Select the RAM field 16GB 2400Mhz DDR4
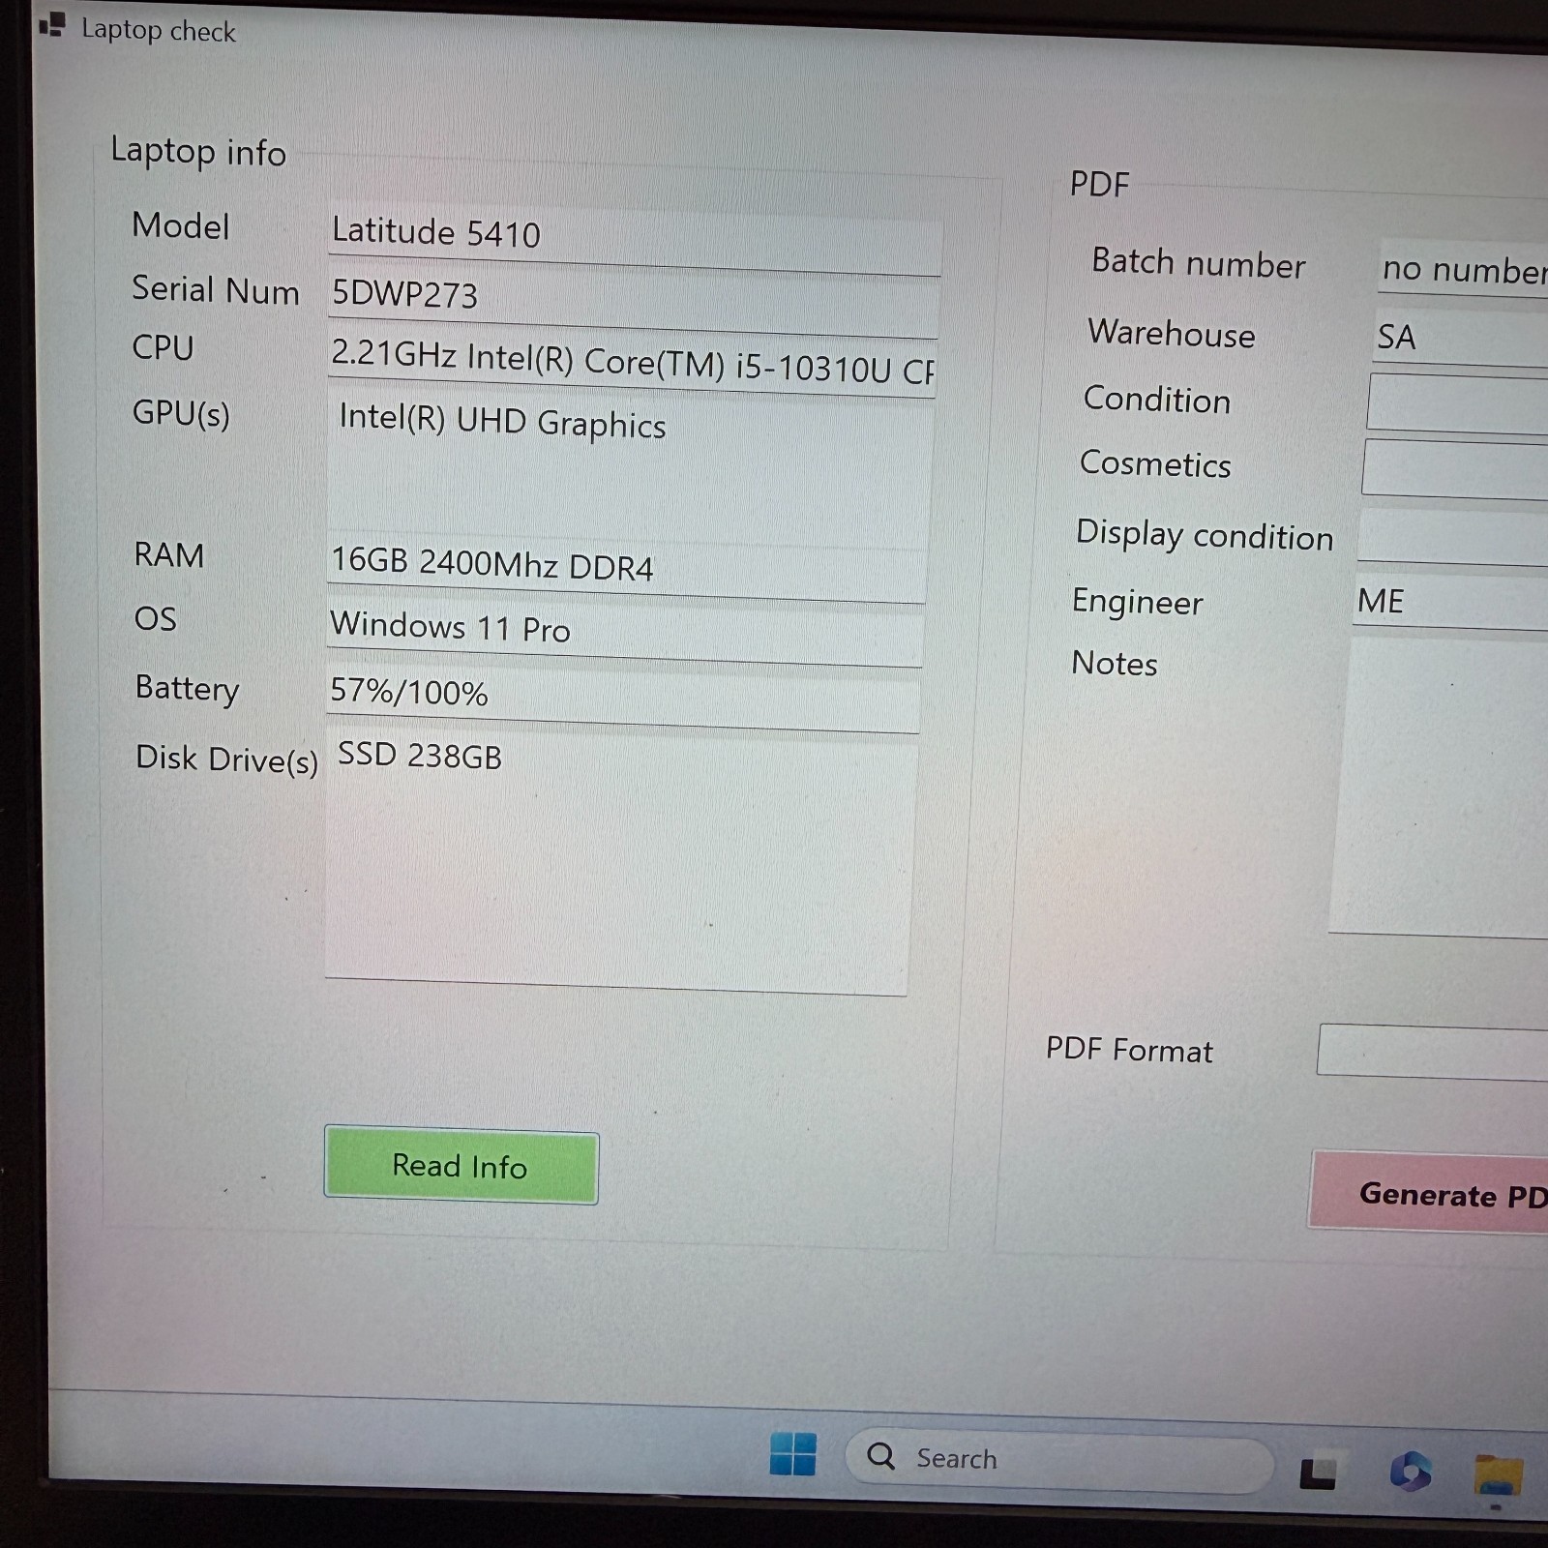1548x1548 pixels. click(627, 568)
